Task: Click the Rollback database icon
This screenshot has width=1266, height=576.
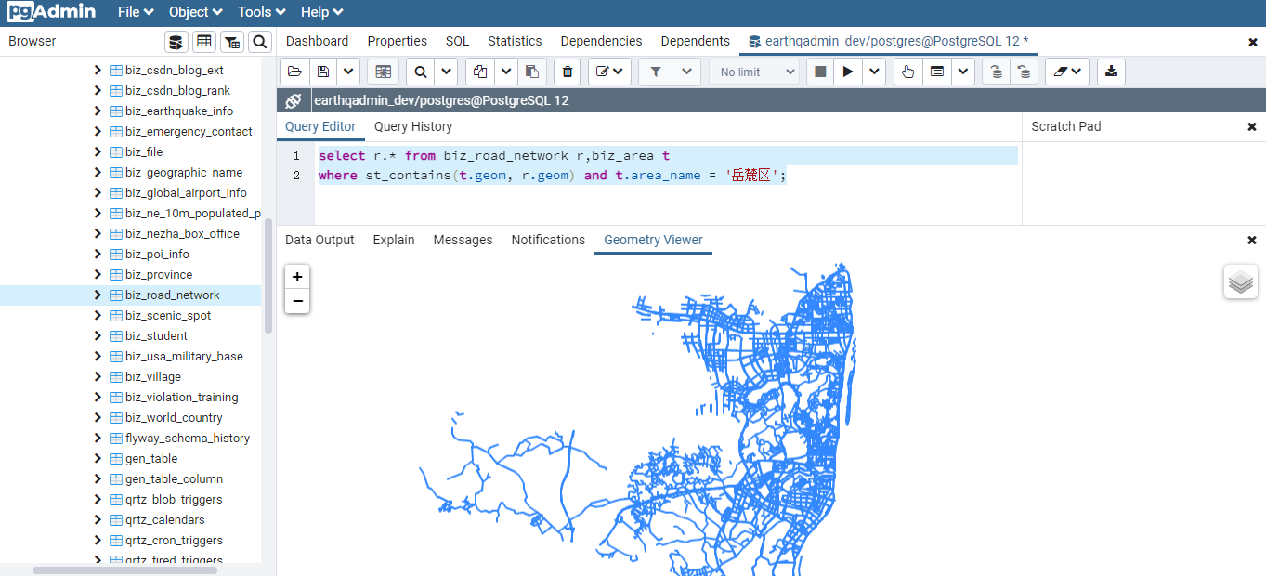Action: tap(1024, 72)
